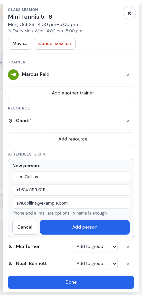Remove trainer Marcus Reid

(128, 75)
